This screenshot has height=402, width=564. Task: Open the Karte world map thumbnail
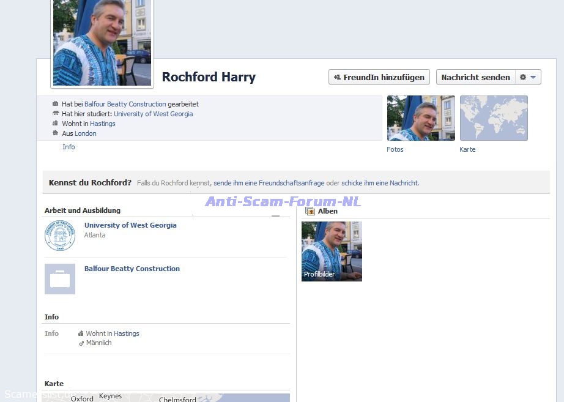click(x=494, y=118)
